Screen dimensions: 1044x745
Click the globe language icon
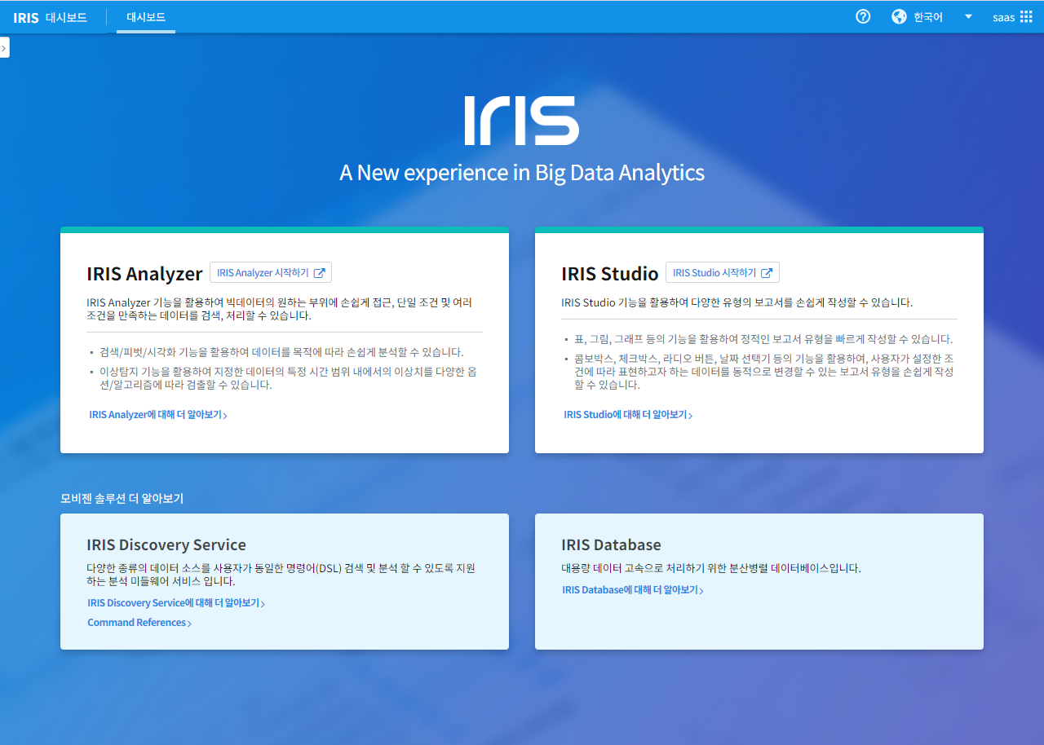899,16
